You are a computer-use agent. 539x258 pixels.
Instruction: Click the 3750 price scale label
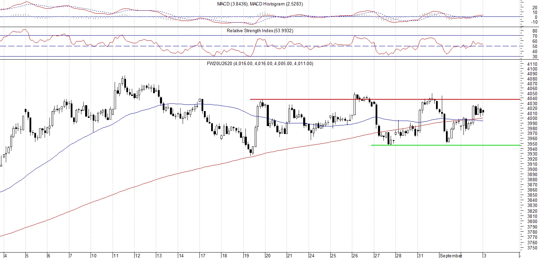pos(532,248)
